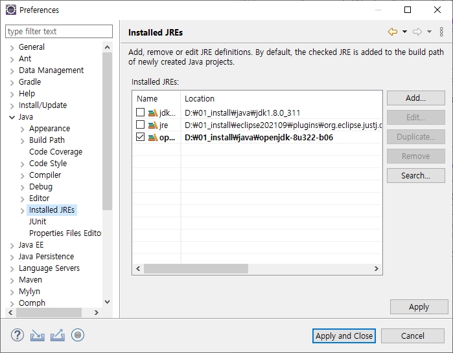Focus the type filter text field
Image resolution: width=453 pixels, height=353 pixels.
pos(59,31)
